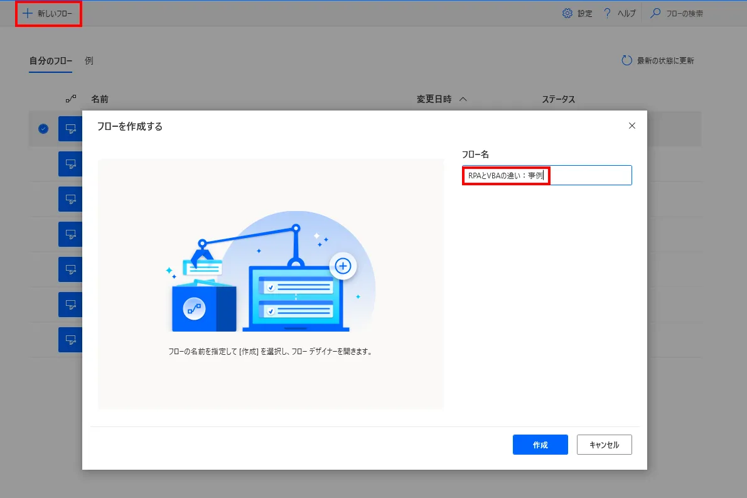Click the キャンセル button
Screen dimensions: 747x498
pos(604,445)
